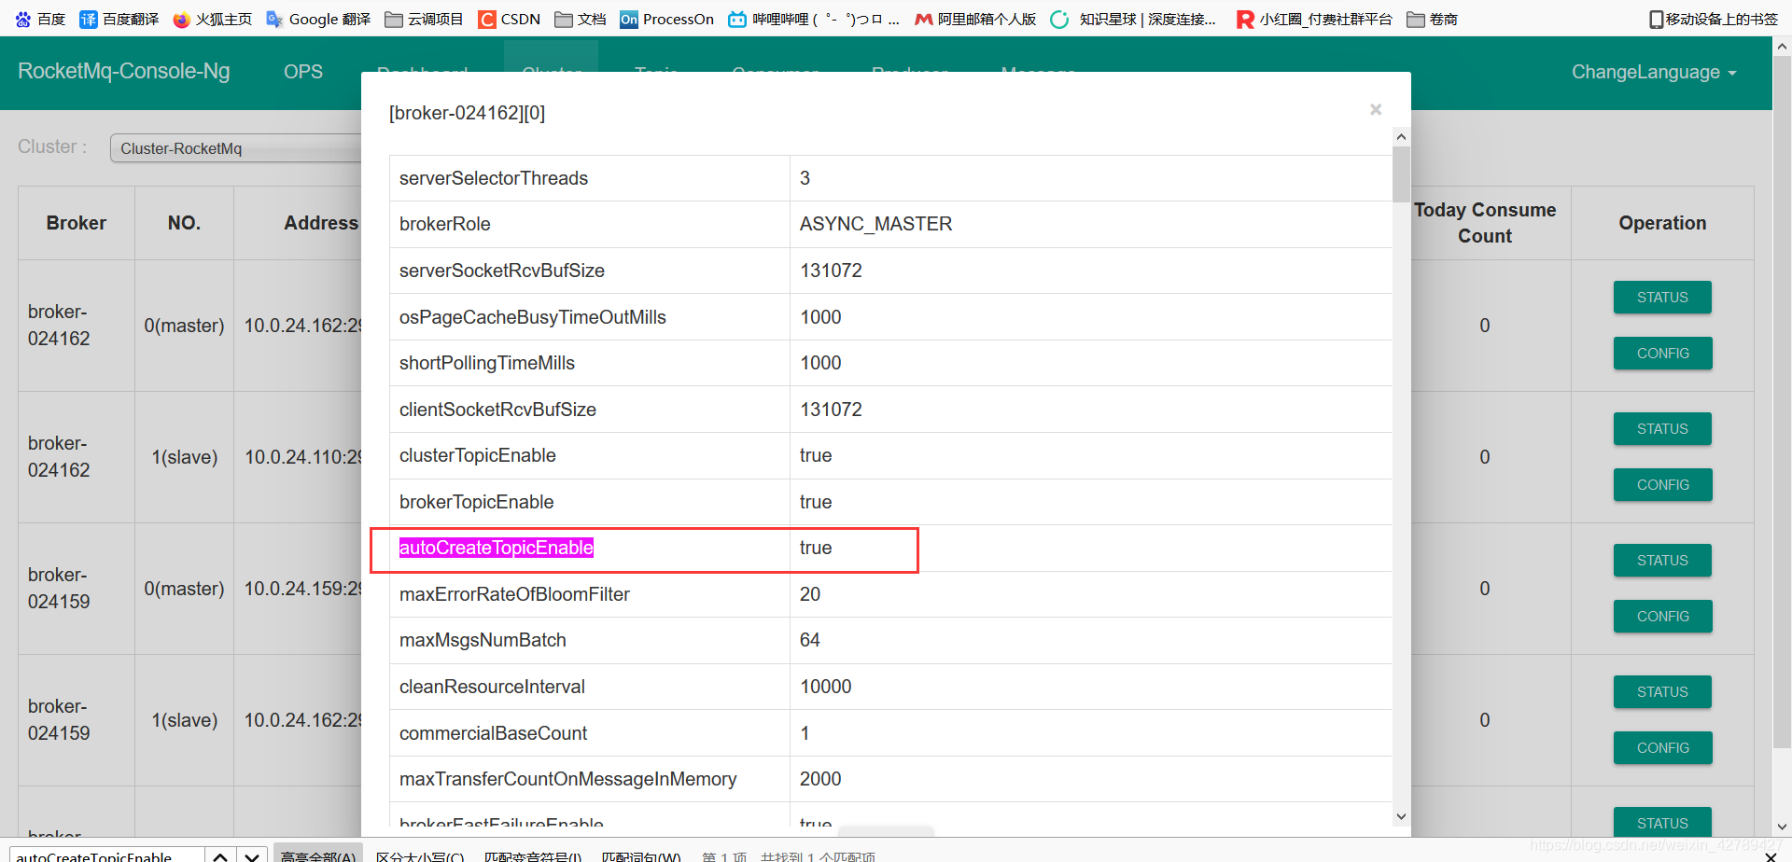Click the maxMsgsNumBatch label
1792x862 pixels.
(483, 640)
